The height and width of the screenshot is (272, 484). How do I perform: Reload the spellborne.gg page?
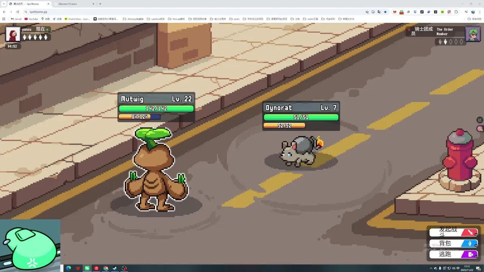point(17,12)
